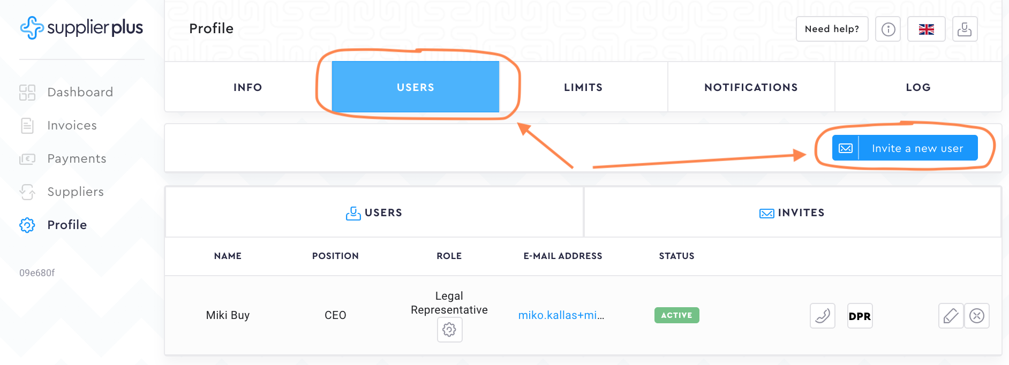The height and width of the screenshot is (365, 1009).
Task: Open the Limits tab
Action: coord(583,87)
